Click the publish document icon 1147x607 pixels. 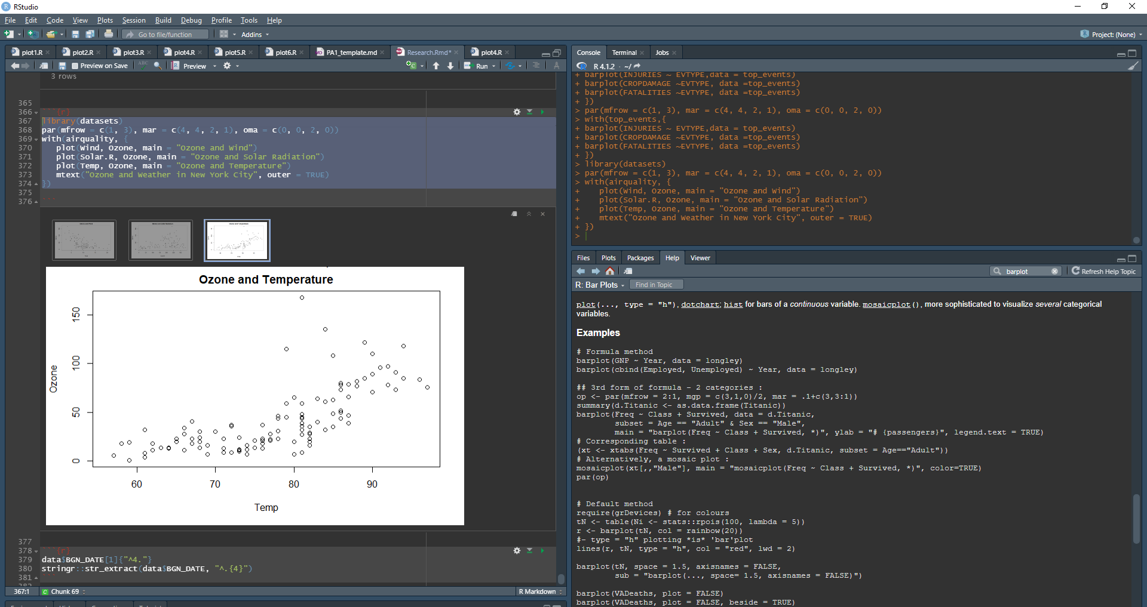pyautogui.click(x=510, y=66)
